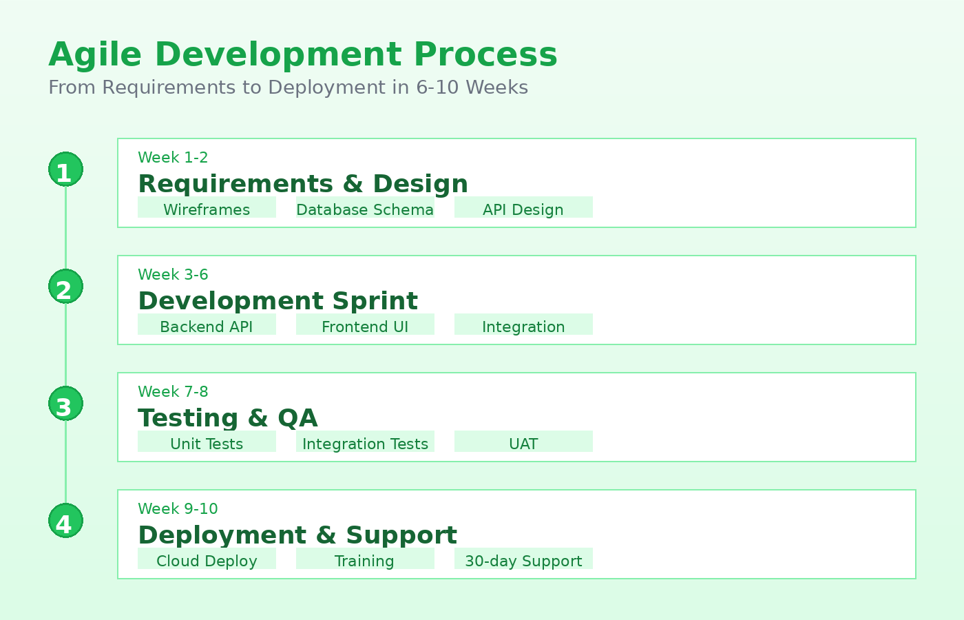The height and width of the screenshot is (620, 964).
Task: Click the Week 9-10 label
Action: coord(178,508)
